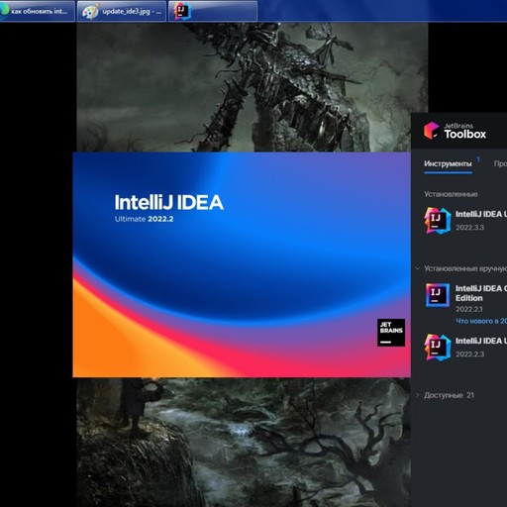
Task: Click the Toolbox tools update badge 1
Action: click(x=478, y=159)
